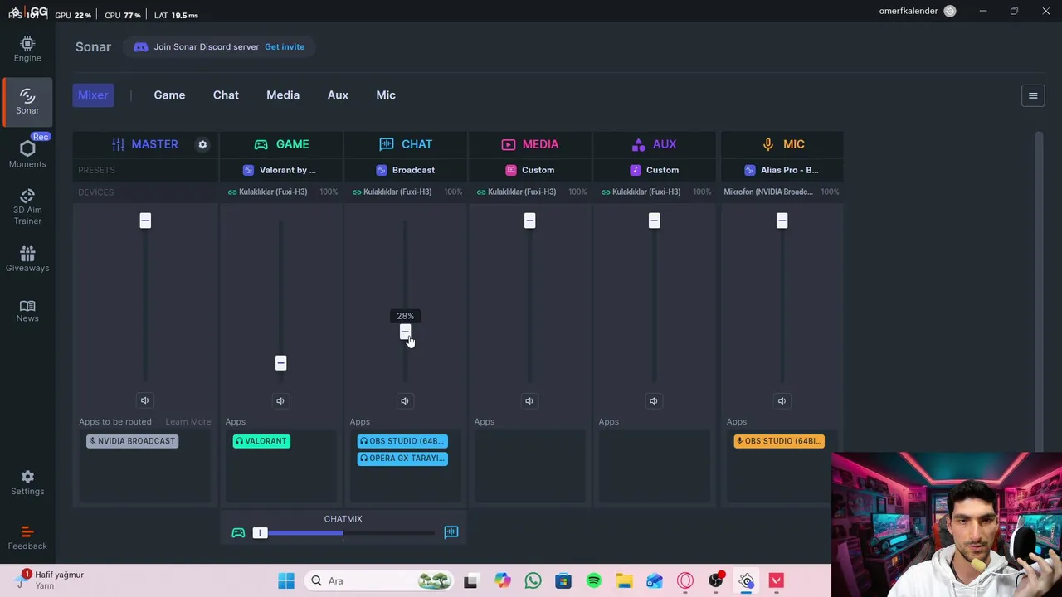Open WhatsApp from the taskbar

(x=533, y=581)
